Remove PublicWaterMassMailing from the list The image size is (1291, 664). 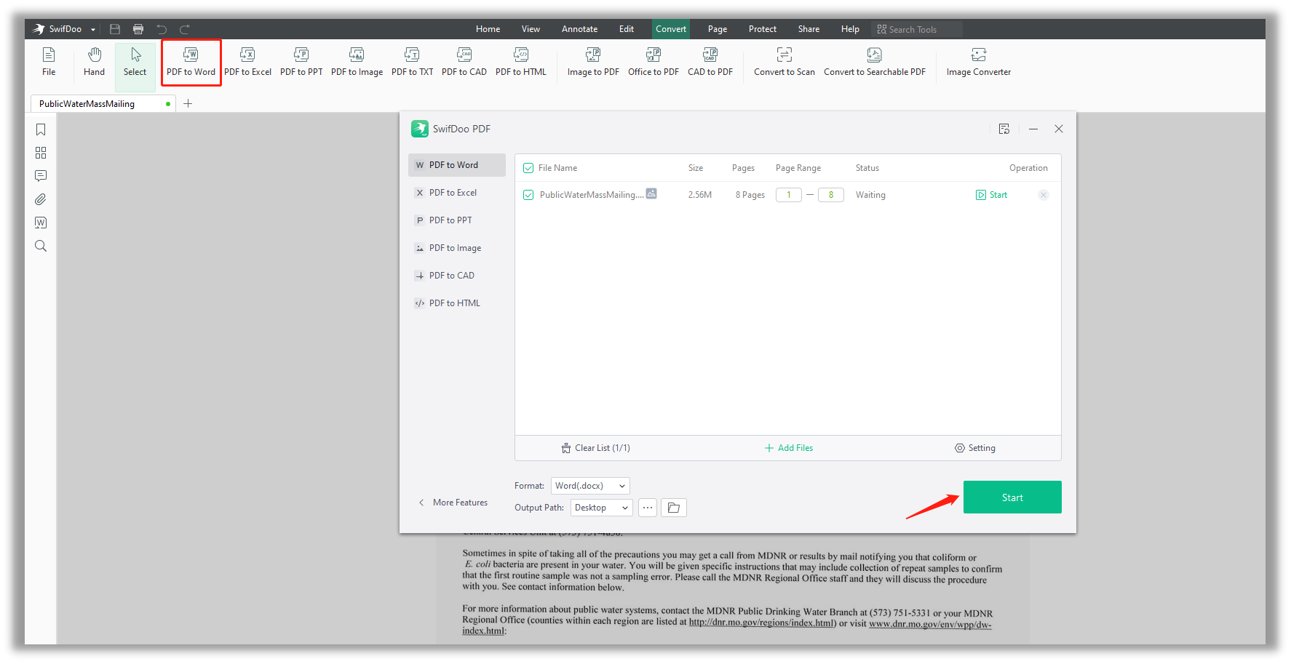[1044, 195]
